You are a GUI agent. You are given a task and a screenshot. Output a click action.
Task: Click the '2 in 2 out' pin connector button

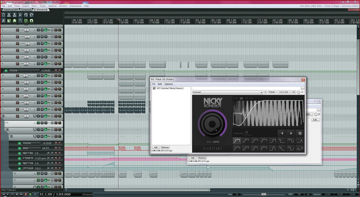(x=284, y=92)
